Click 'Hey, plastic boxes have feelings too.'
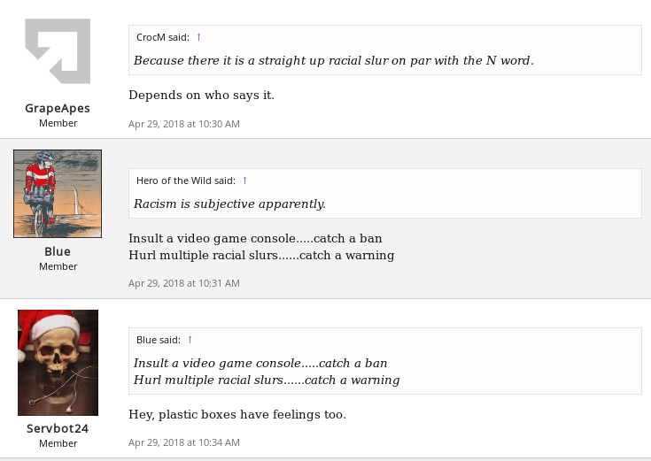Screen dimensions: 651x461 tap(237, 414)
